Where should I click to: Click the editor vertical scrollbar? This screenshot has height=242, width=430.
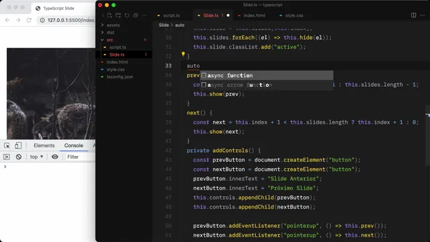tap(428, 136)
